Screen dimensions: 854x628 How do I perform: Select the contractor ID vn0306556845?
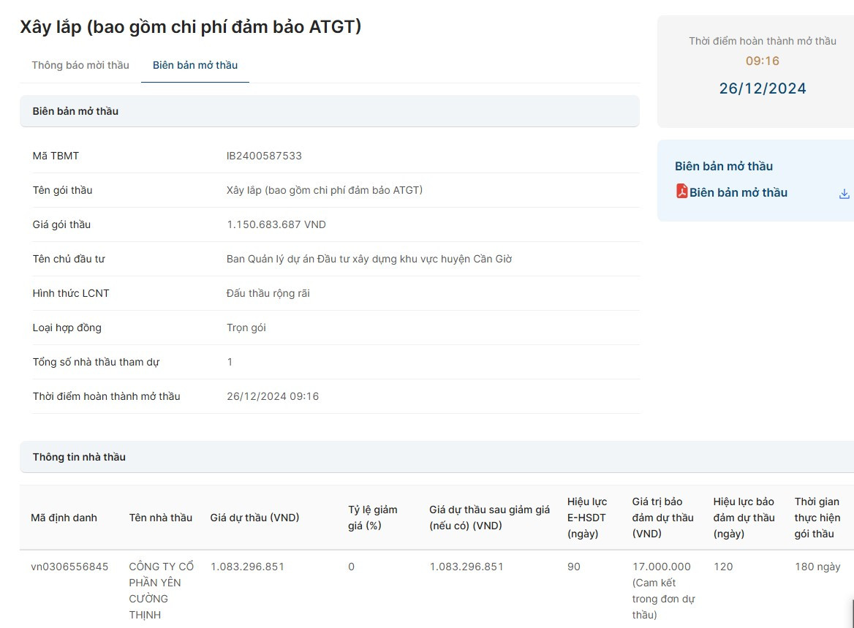[x=64, y=566]
